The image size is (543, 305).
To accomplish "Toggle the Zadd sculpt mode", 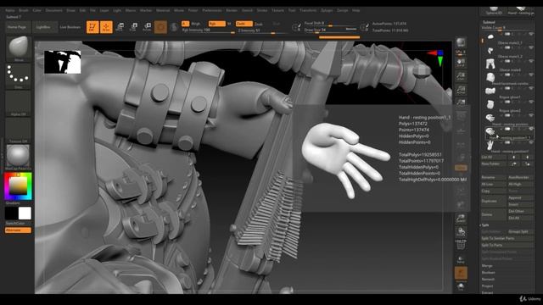I will (x=244, y=24).
